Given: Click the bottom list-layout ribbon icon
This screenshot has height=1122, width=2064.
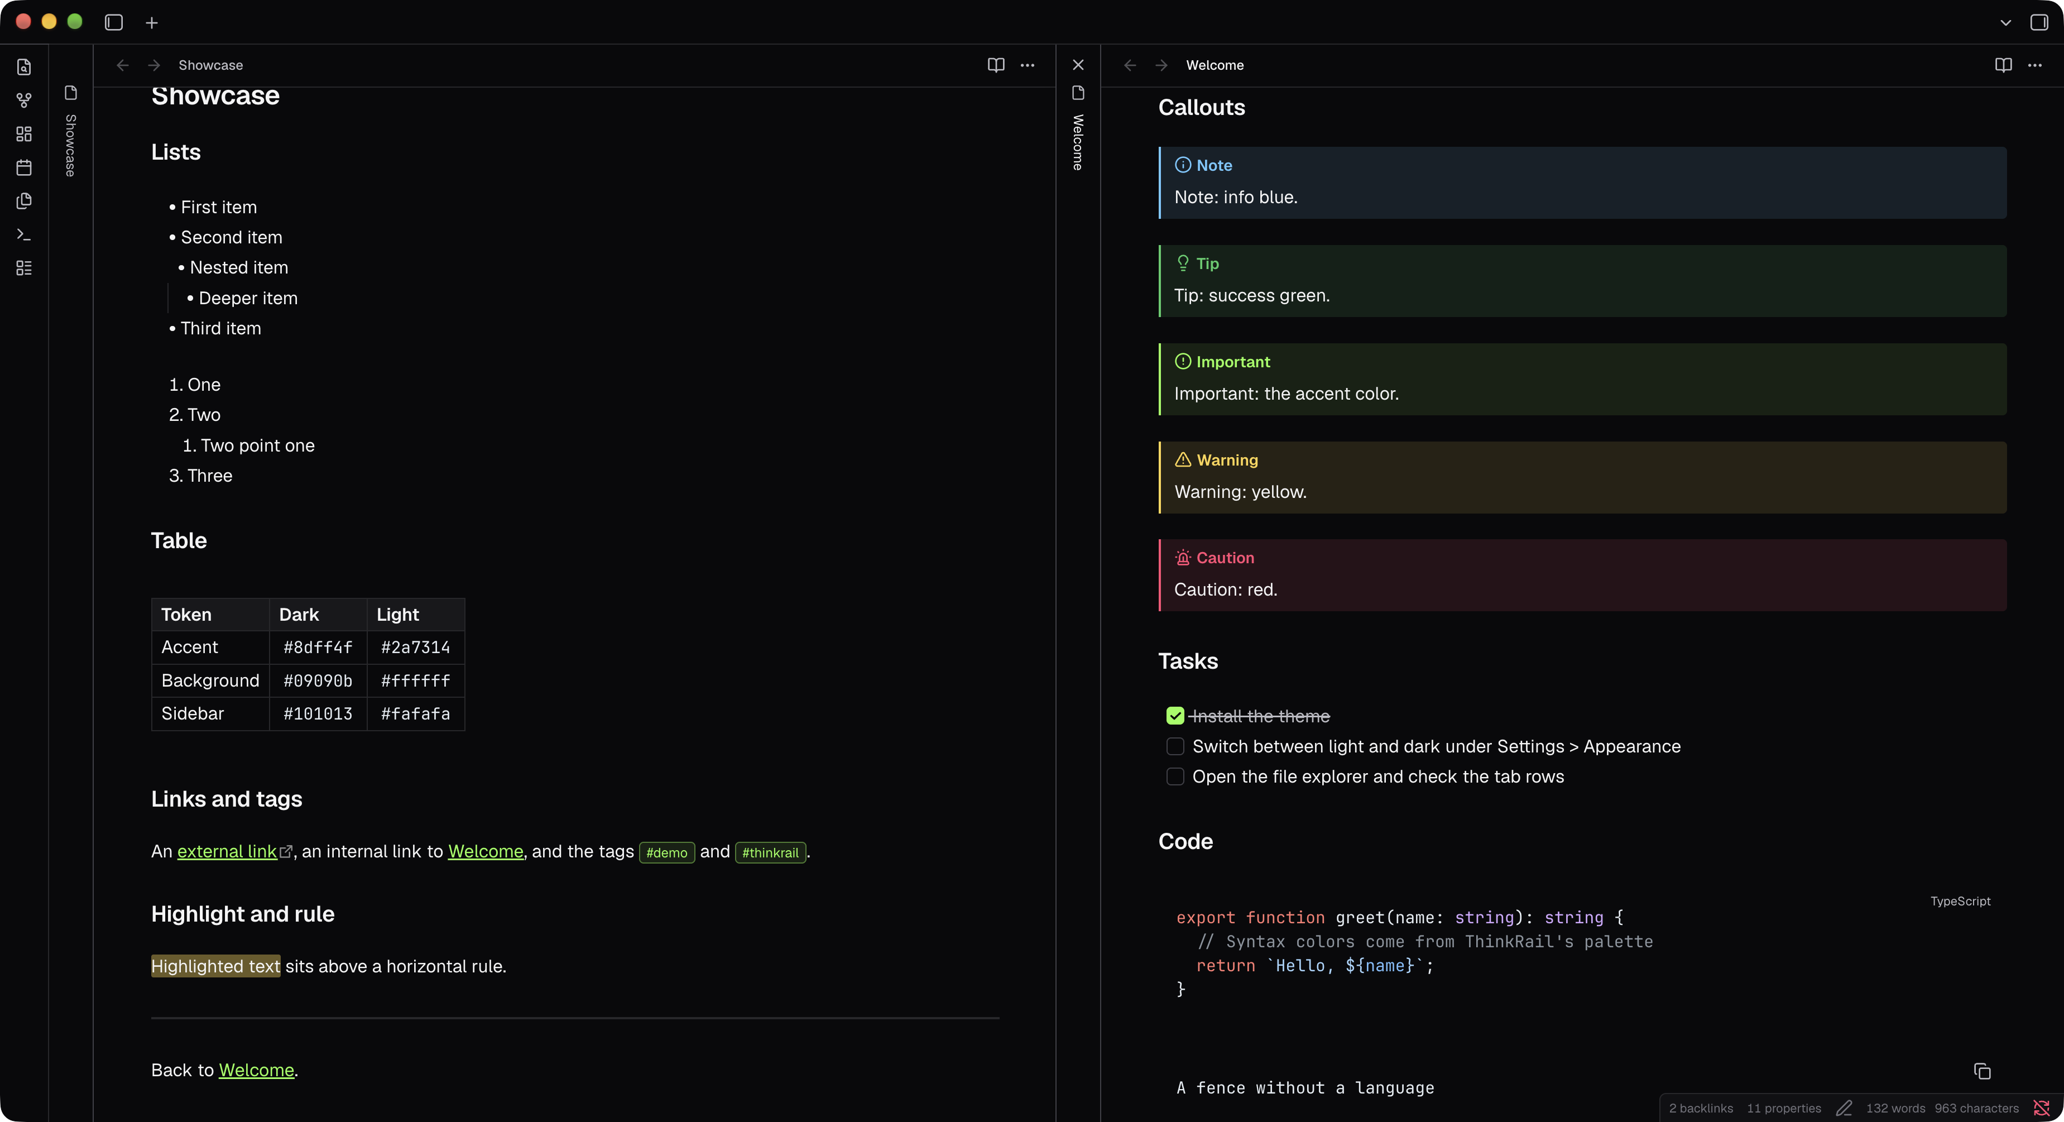Looking at the screenshot, I should [24, 268].
